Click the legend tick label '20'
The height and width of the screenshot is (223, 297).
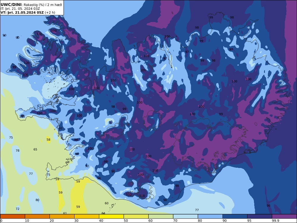click(52, 221)
